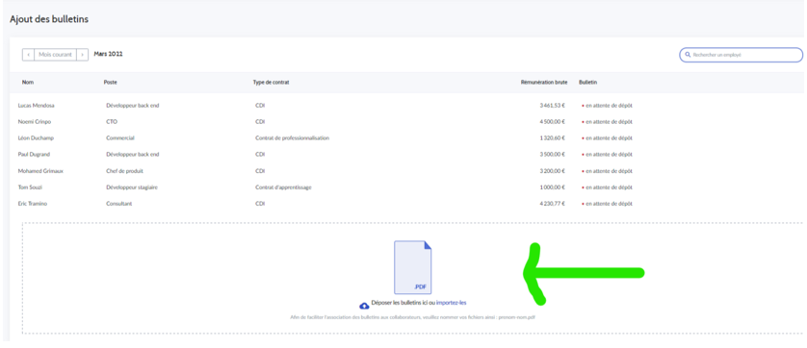The image size is (807, 348).
Task: Select employee Paul Dugrand
Action: pos(35,155)
